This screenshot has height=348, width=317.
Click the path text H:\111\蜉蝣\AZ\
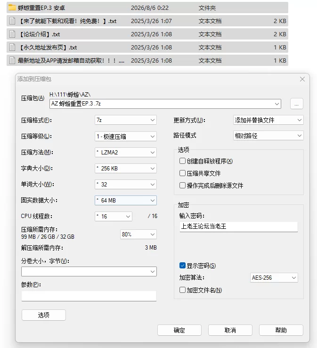click(x=70, y=95)
